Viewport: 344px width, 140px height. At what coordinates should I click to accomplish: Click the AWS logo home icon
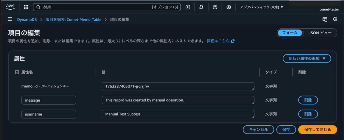tap(10, 7)
